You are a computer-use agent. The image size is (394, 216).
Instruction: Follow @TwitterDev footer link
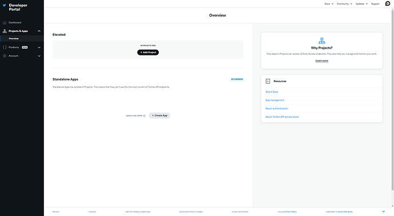pyautogui.click(x=291, y=212)
